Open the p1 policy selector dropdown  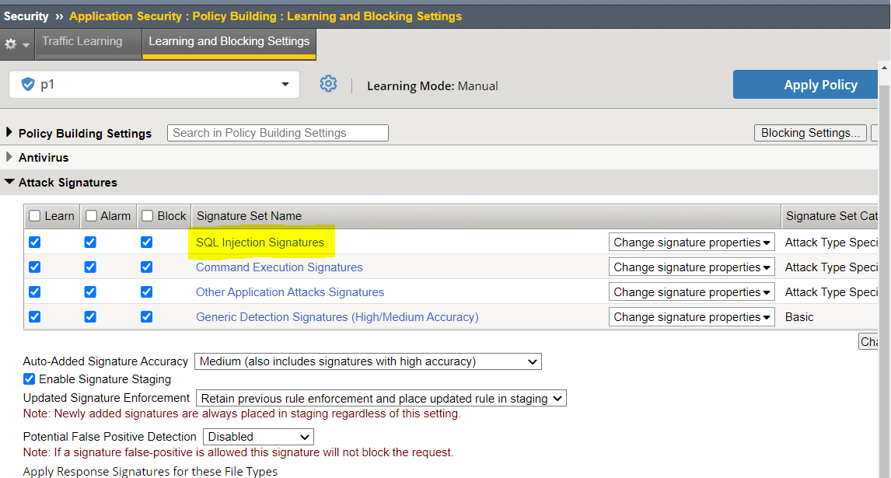coord(285,84)
